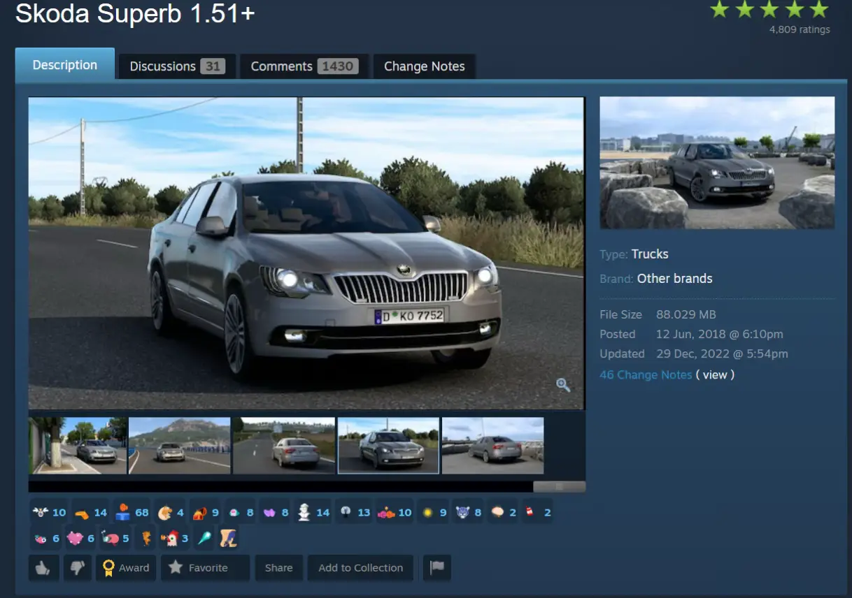The width and height of the screenshot is (852, 598).
Task: Click the thumbs up rate icon
Action: [x=43, y=568]
